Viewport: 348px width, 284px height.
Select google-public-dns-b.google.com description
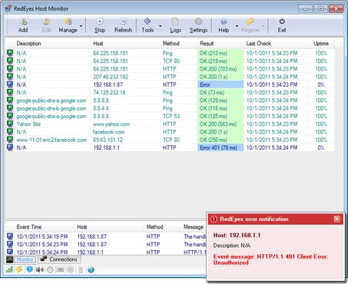click(51, 108)
